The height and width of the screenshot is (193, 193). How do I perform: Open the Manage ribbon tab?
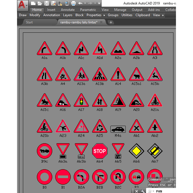(120, 10)
